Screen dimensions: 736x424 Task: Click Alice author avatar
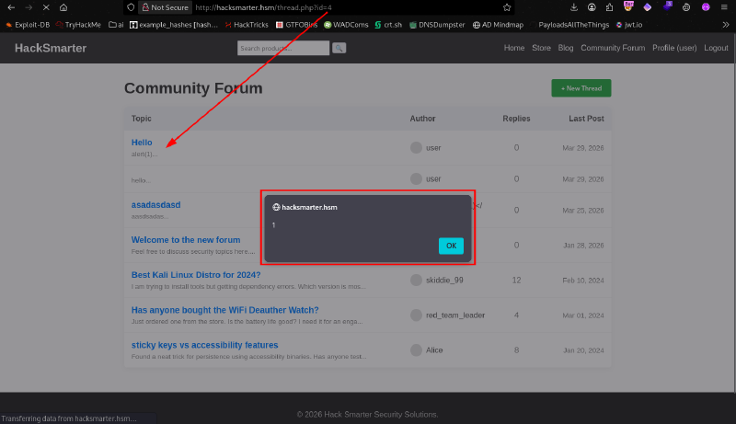tap(416, 350)
